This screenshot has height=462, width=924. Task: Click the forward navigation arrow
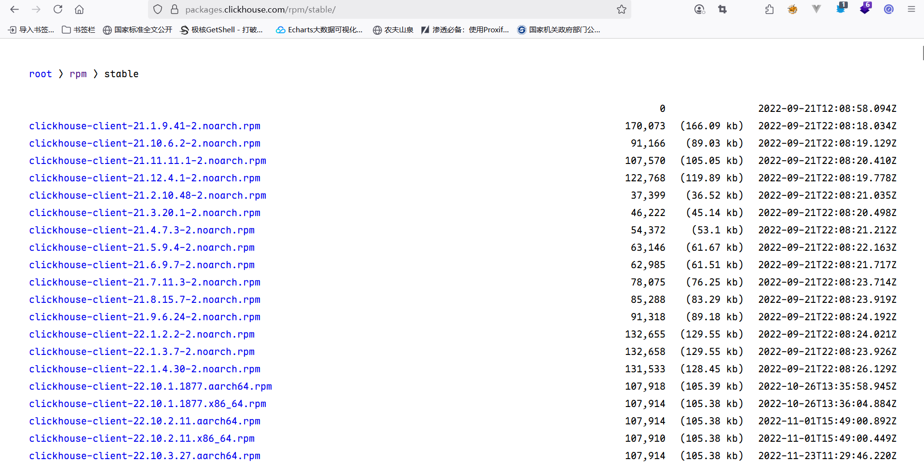tap(36, 9)
